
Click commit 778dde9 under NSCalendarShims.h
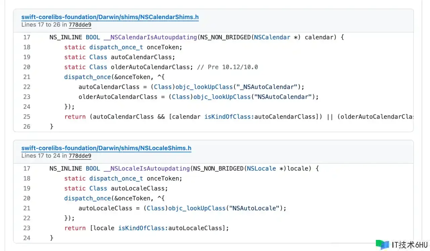(x=80, y=25)
